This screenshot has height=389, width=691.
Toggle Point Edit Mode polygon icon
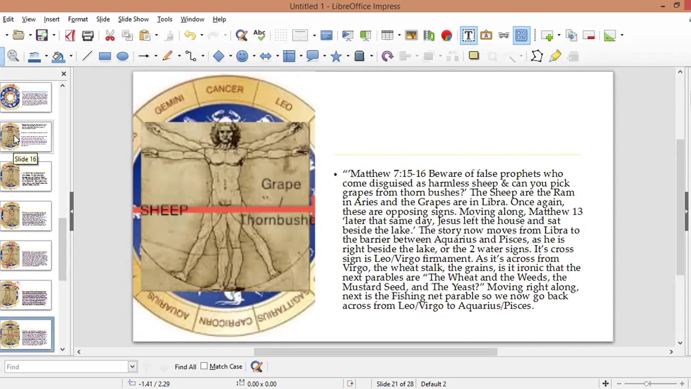coord(537,56)
